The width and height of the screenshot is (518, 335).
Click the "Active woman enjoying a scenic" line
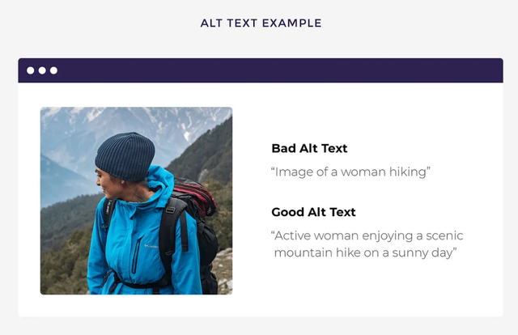click(x=368, y=235)
